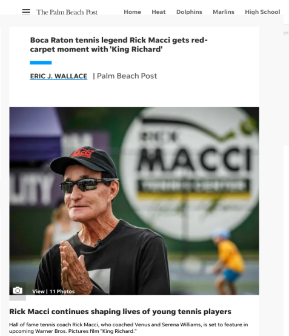This screenshot has width=289, height=336.
Task: Navigate to the Marlins section
Action: click(x=224, y=12)
